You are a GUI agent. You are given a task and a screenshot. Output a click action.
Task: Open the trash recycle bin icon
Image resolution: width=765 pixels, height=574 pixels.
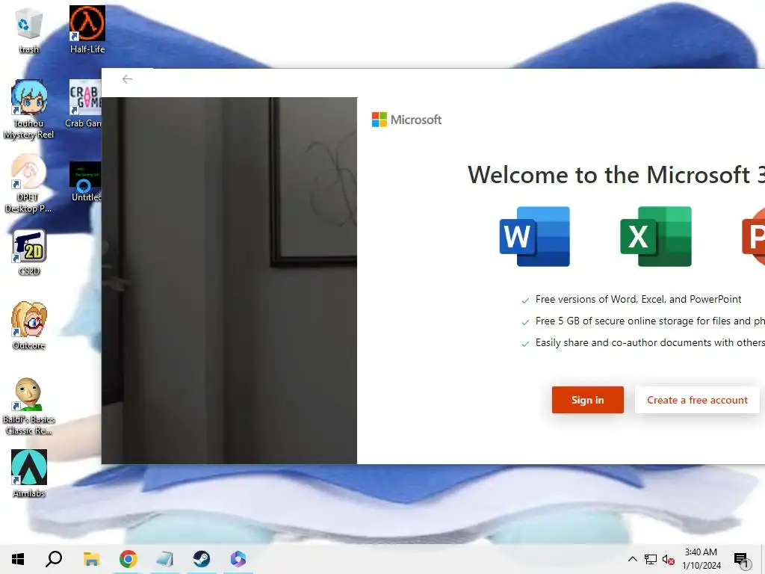click(29, 30)
